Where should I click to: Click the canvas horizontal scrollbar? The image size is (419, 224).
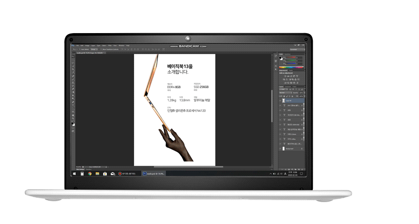pyautogui.click(x=195, y=167)
